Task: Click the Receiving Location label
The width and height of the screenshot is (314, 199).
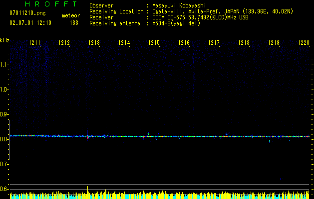Action: [116, 11]
